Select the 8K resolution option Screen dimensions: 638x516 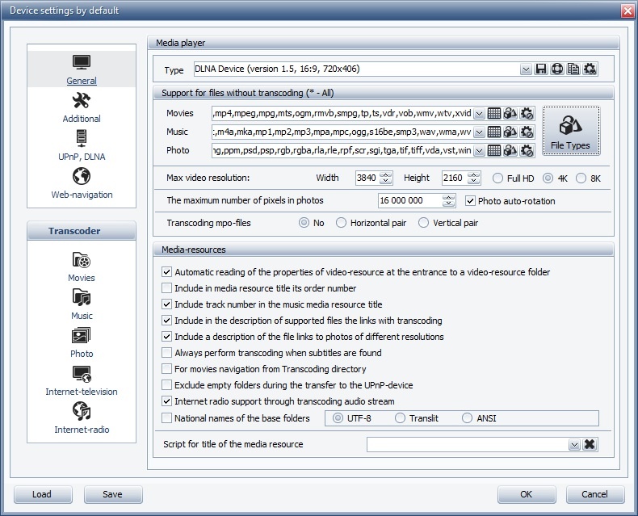[x=589, y=178]
